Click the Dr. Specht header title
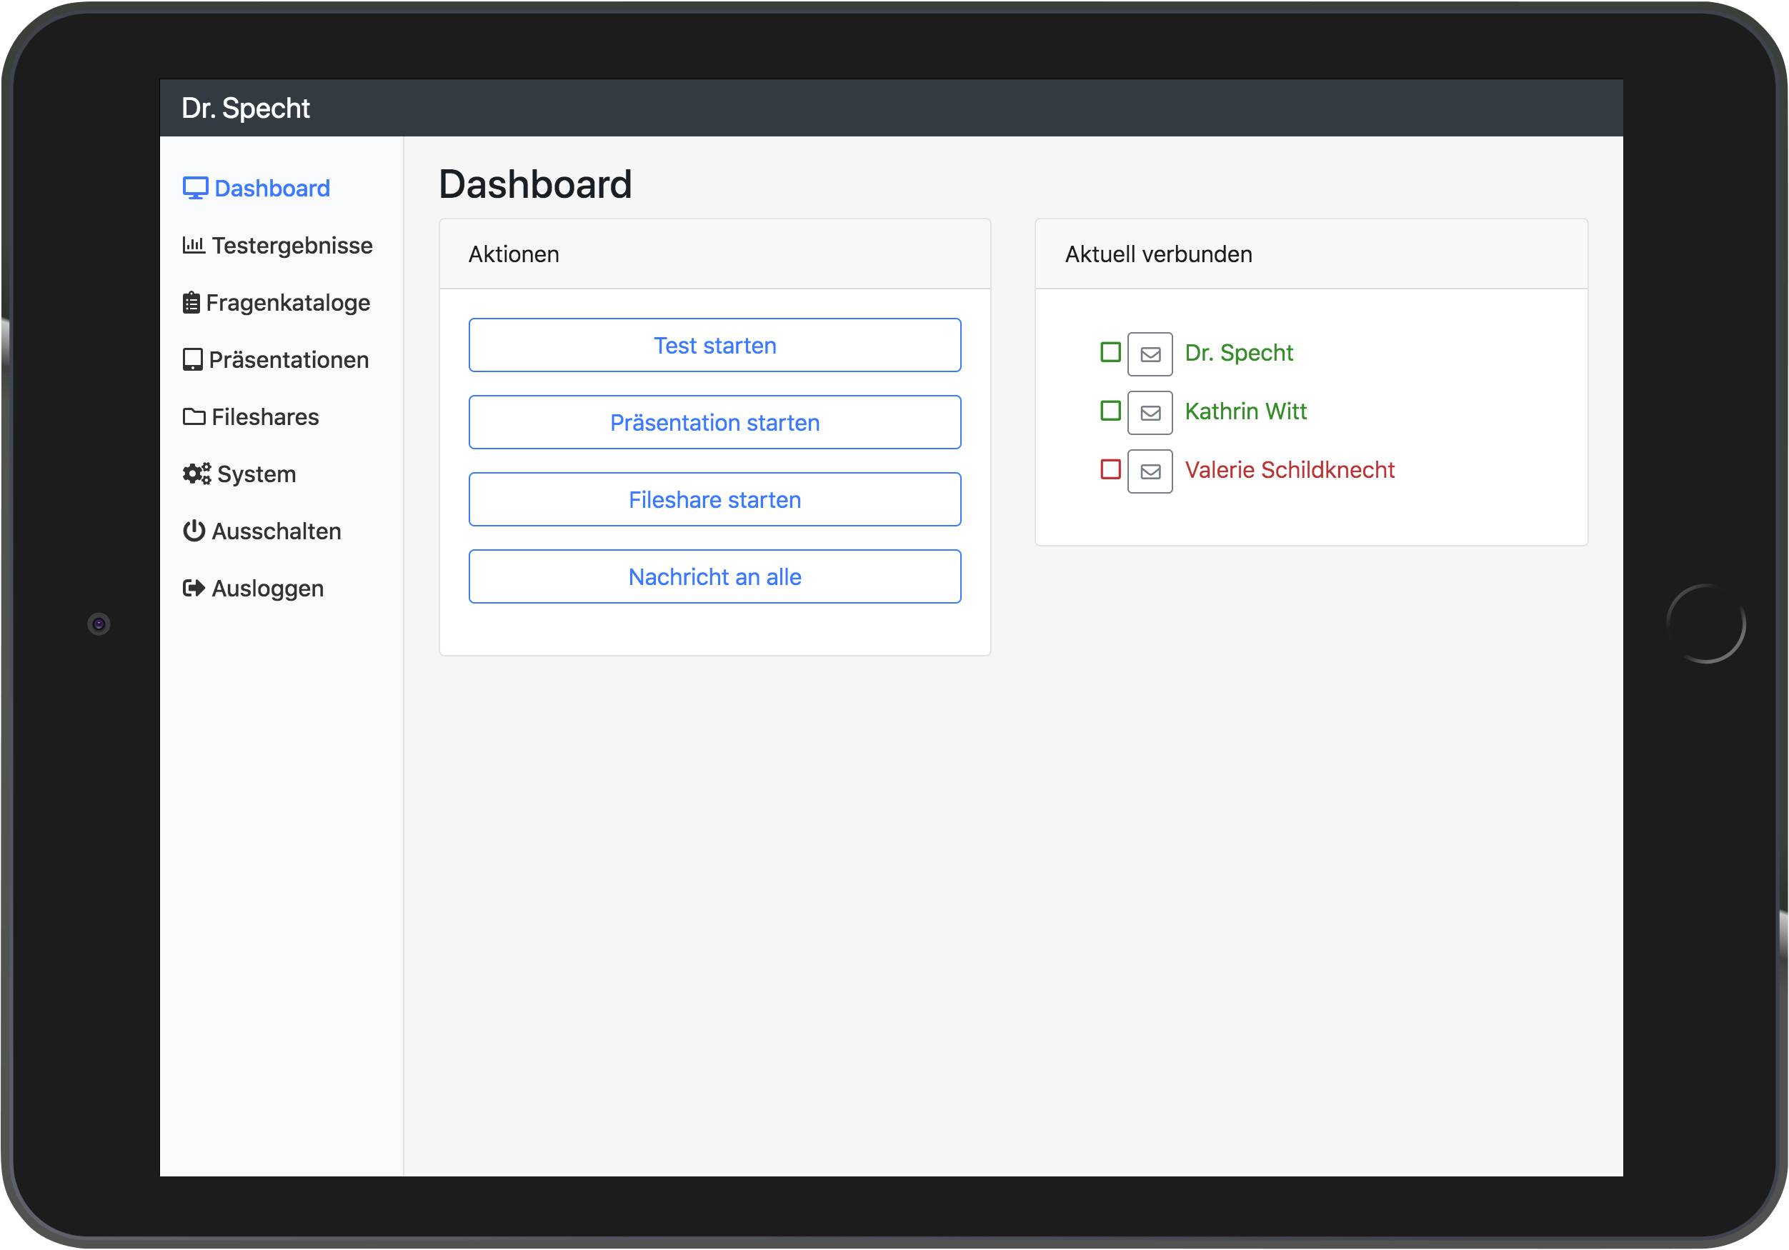1789x1250 pixels. [x=246, y=109]
